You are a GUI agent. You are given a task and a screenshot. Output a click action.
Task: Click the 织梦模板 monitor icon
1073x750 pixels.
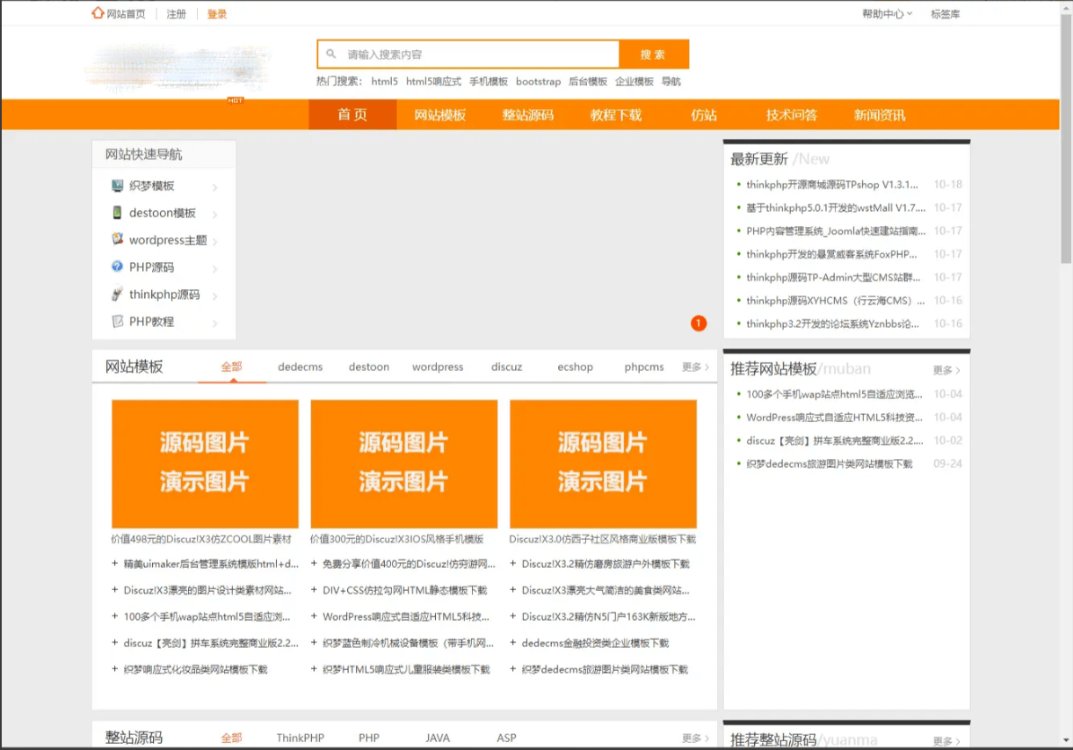tap(118, 186)
